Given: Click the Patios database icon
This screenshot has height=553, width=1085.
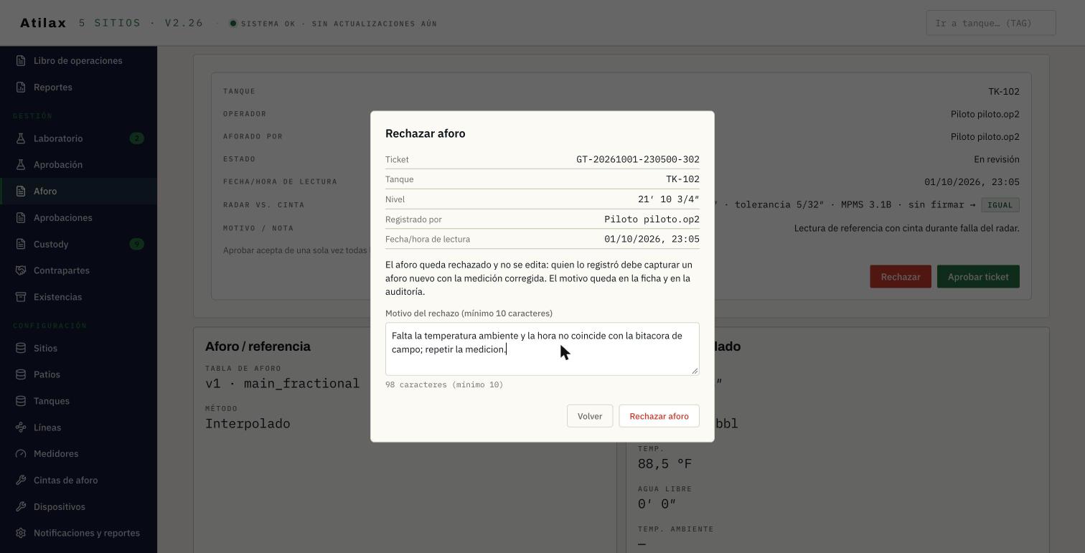Looking at the screenshot, I should (21, 375).
